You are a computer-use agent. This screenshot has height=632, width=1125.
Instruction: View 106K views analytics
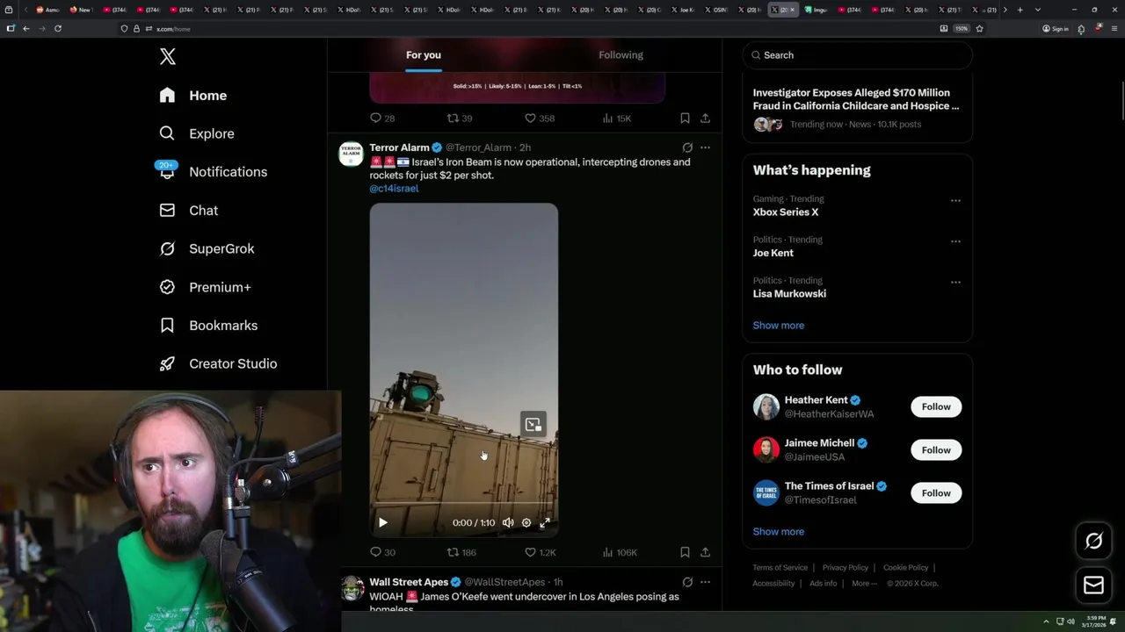click(x=620, y=553)
